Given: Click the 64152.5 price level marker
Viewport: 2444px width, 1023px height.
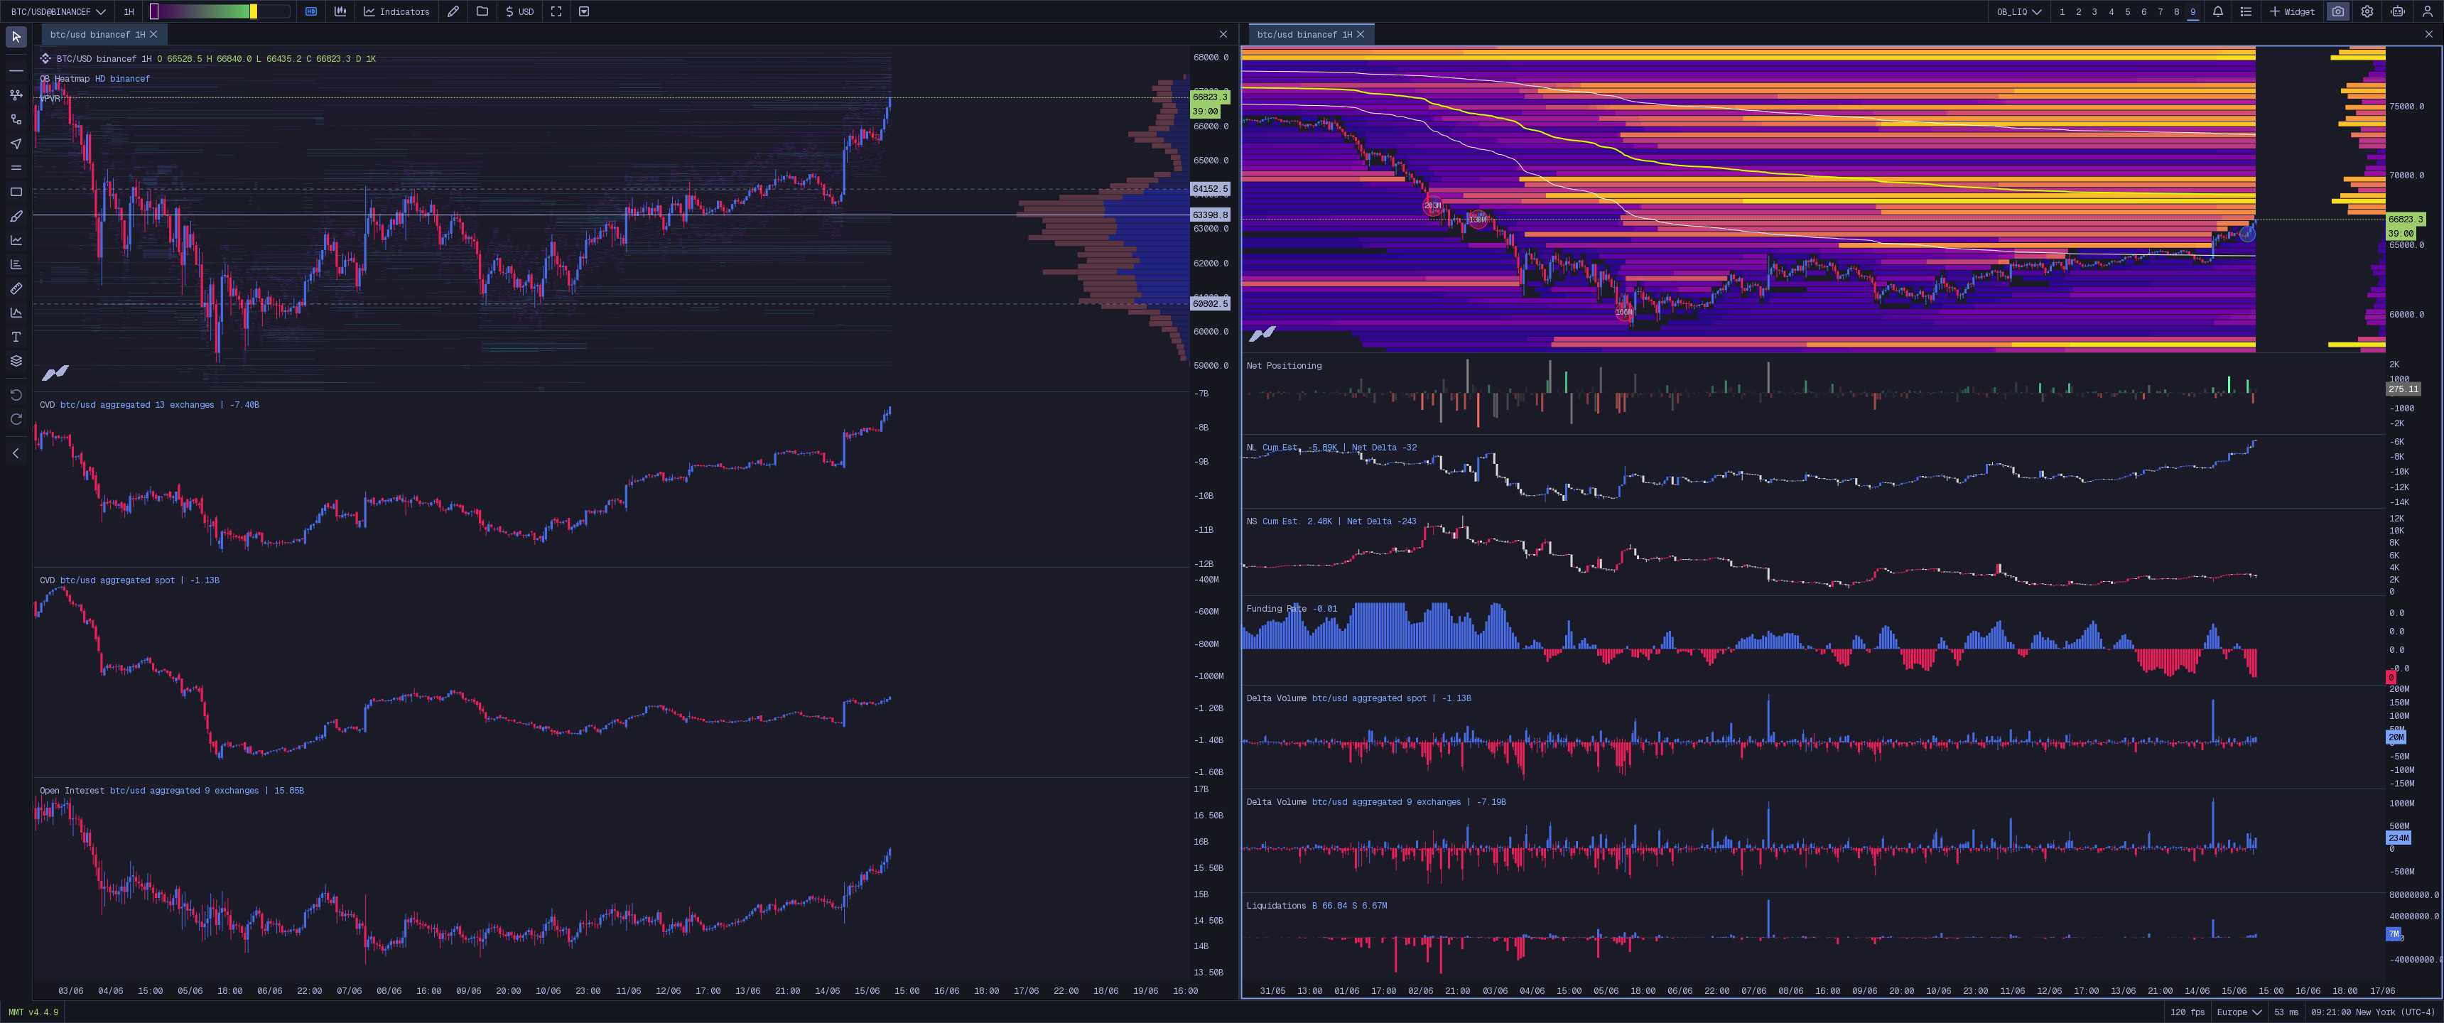Looking at the screenshot, I should coord(1210,189).
